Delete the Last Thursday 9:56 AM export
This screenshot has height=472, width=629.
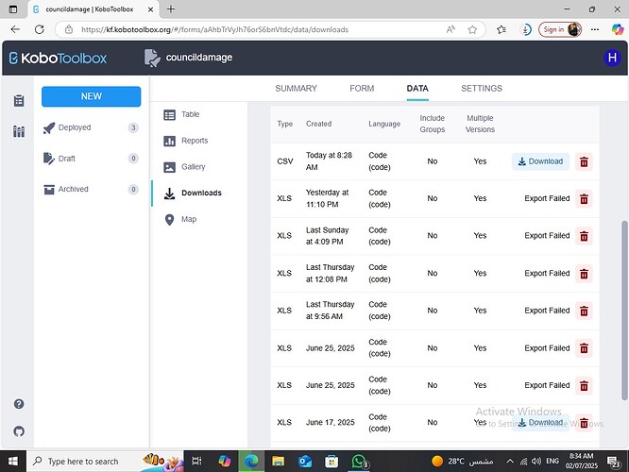pyautogui.click(x=584, y=311)
